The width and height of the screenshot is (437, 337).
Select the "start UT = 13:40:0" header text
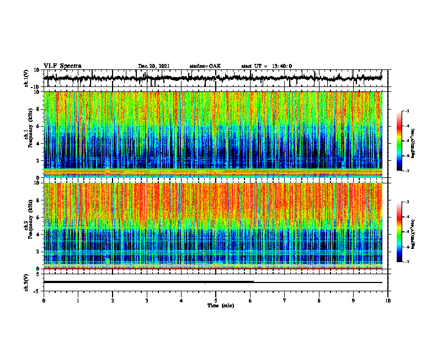(267, 66)
